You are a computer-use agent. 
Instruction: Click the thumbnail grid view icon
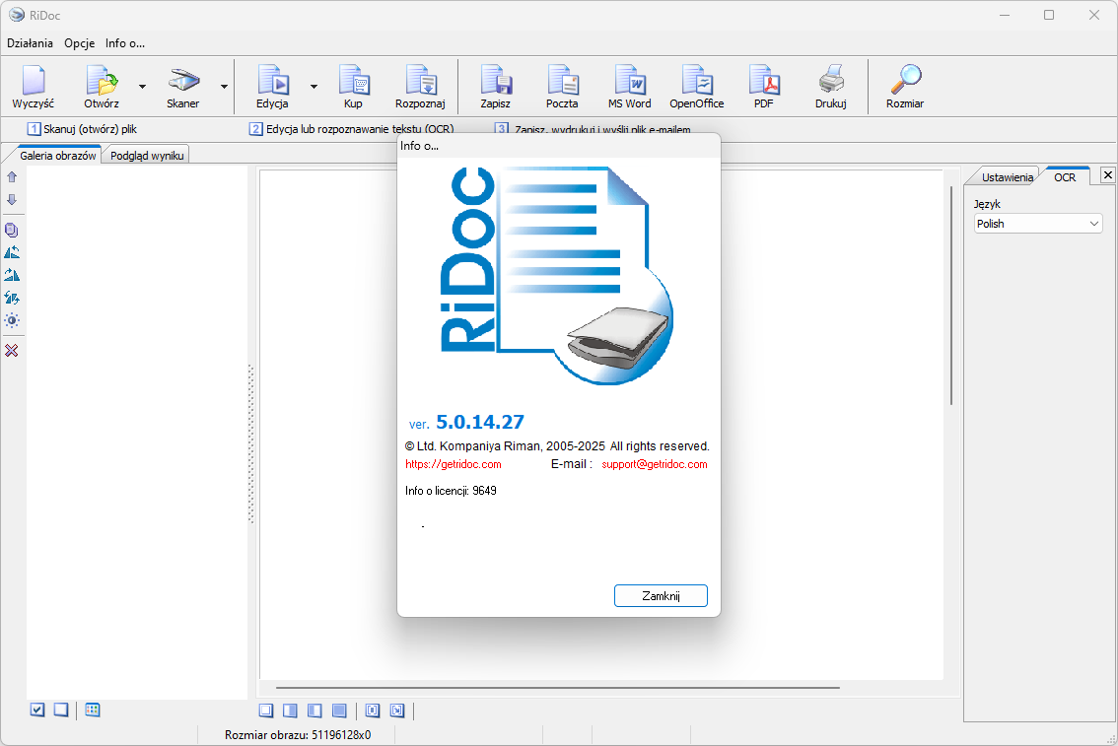(92, 710)
